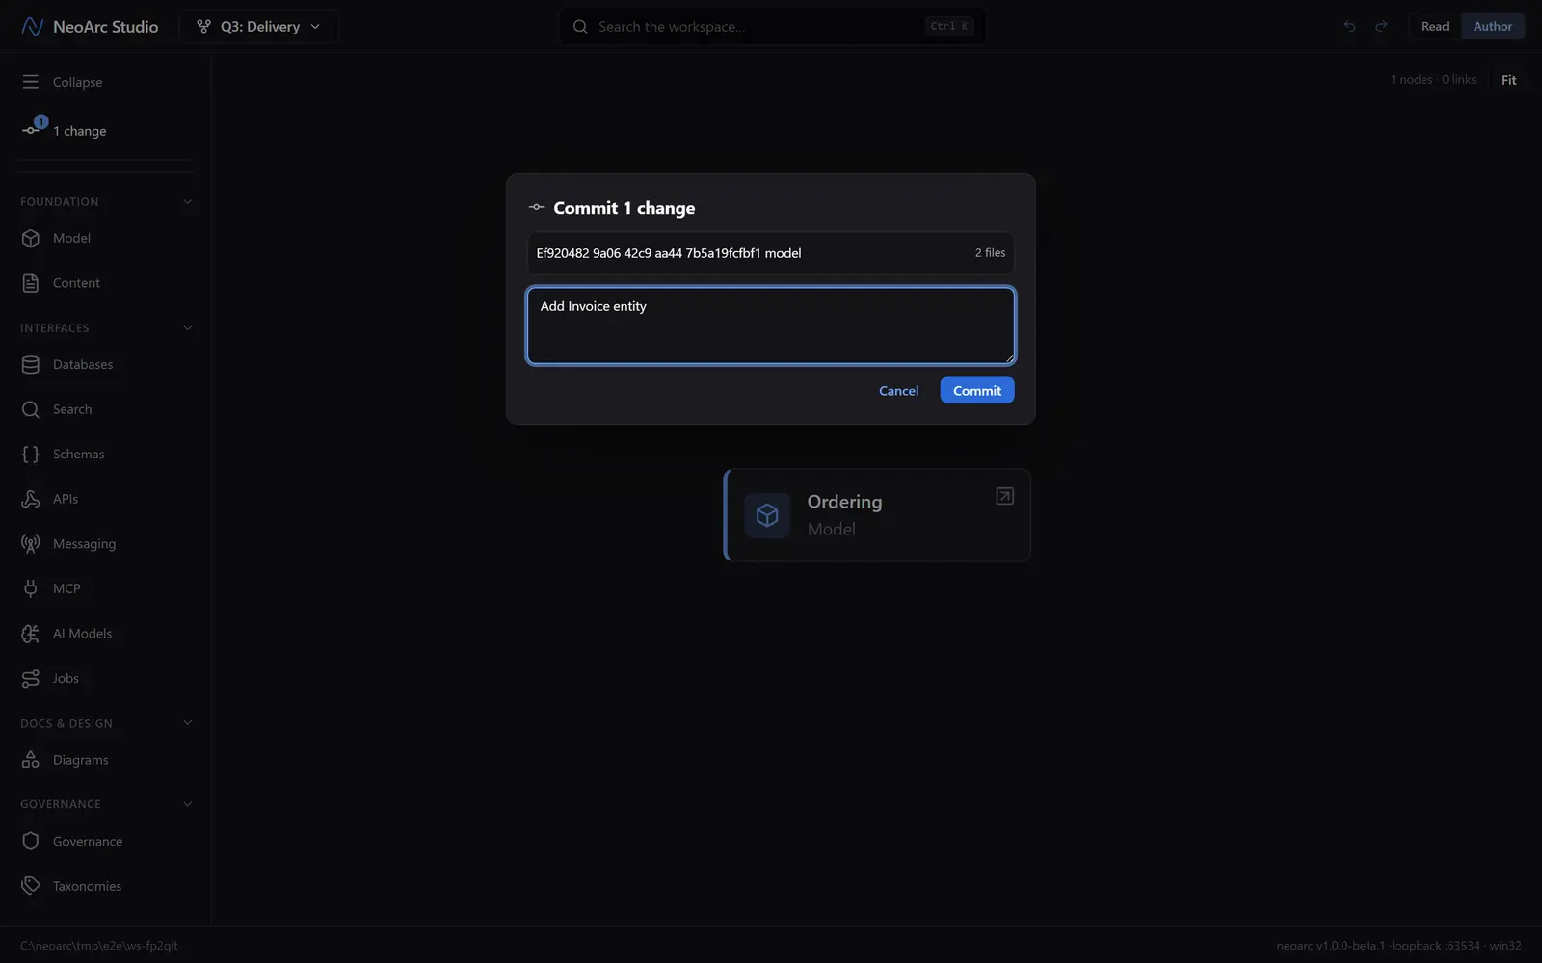Select the Ordering model node title

tap(844, 502)
